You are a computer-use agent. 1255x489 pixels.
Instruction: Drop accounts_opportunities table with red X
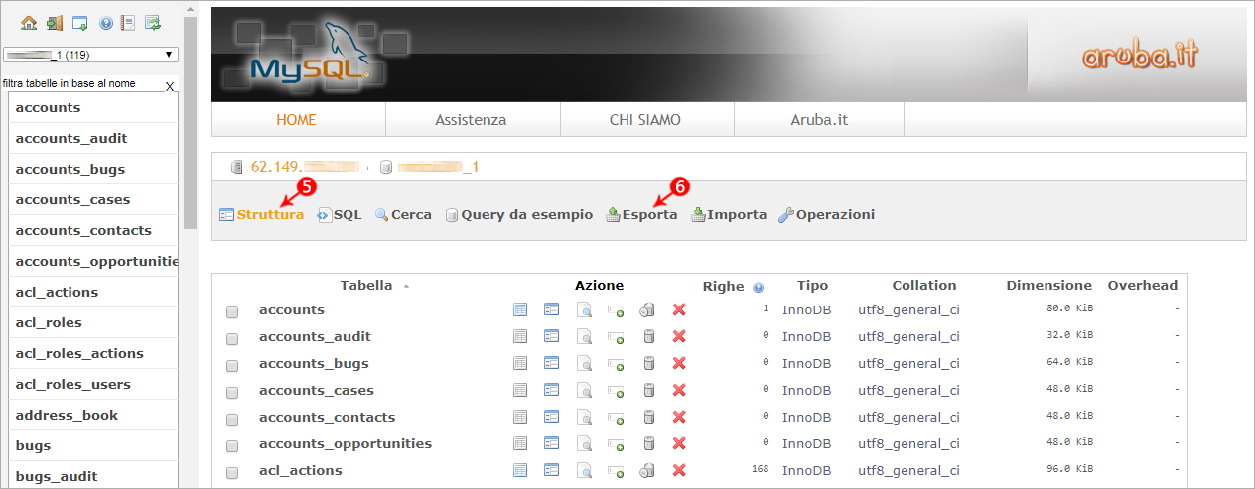pyautogui.click(x=679, y=444)
